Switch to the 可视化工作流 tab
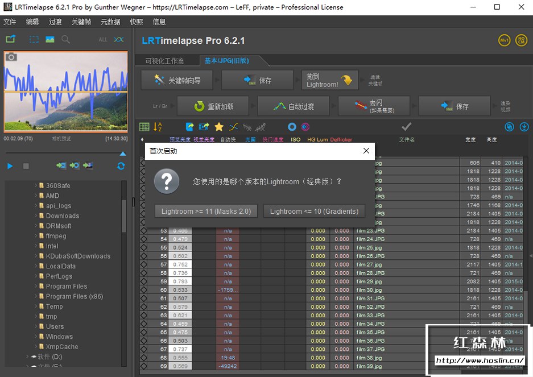Screen dimensions: 533x377 pos(164,61)
